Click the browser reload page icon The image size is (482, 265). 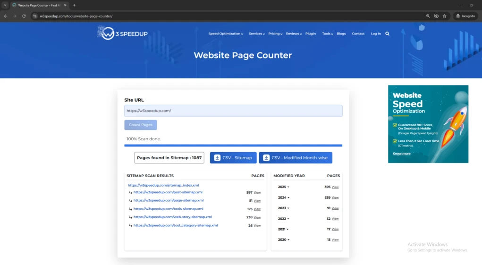pos(24,16)
